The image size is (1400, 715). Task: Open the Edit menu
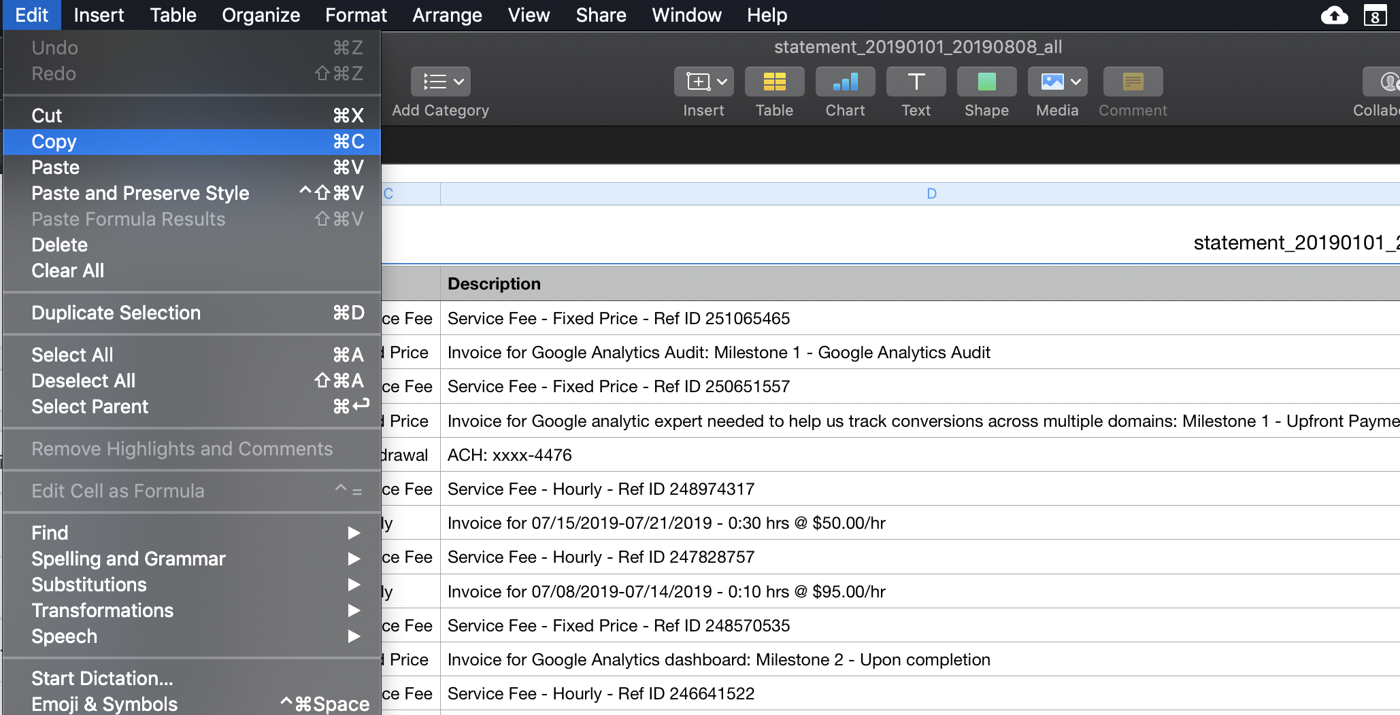click(x=31, y=15)
